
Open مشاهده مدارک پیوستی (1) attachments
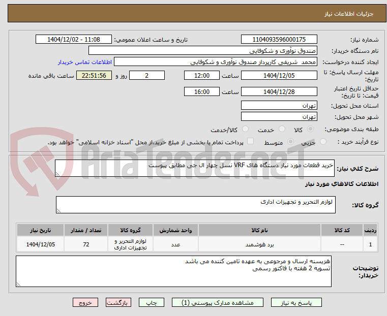click(218, 302)
